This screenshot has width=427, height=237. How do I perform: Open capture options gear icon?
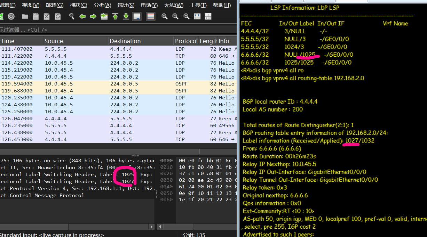coord(11,16)
